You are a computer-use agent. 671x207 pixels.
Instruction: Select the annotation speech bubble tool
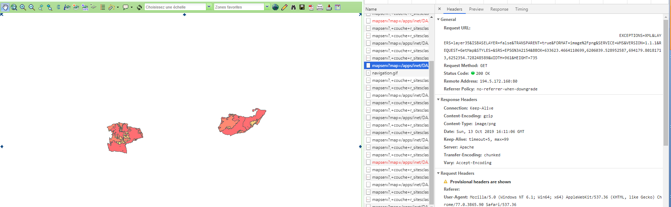[125, 7]
